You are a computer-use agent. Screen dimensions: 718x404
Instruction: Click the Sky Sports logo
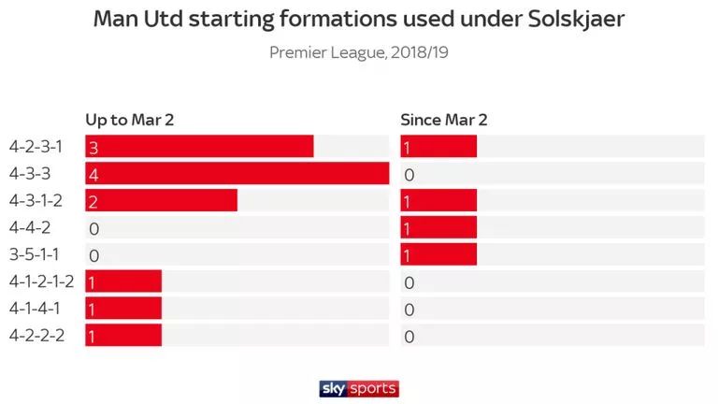coord(359,388)
